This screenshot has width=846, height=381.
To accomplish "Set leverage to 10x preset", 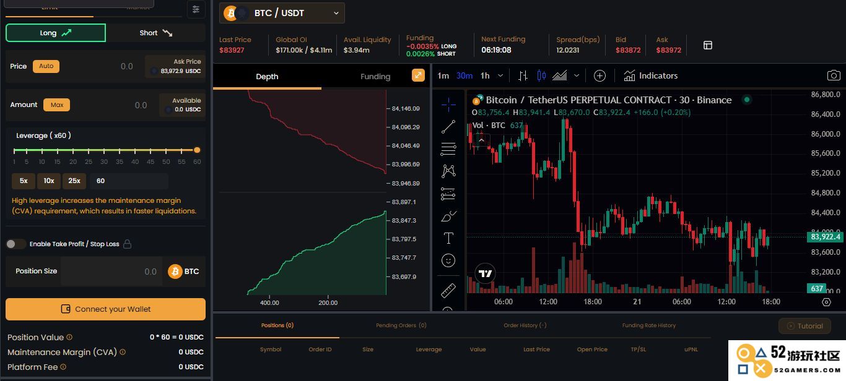I will pyautogui.click(x=49, y=181).
